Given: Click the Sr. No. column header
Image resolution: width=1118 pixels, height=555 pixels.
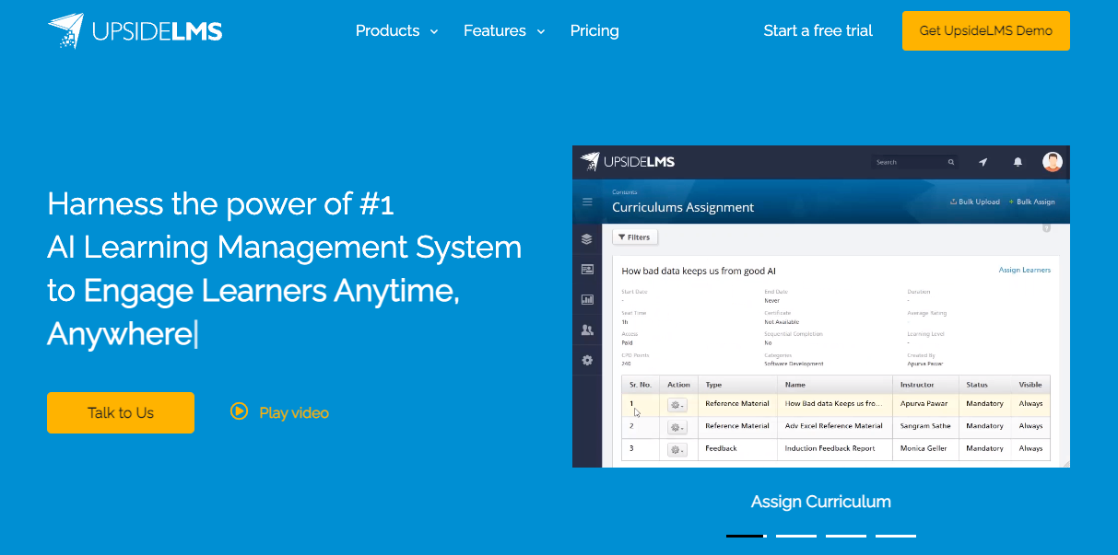Looking at the screenshot, I should (x=641, y=385).
